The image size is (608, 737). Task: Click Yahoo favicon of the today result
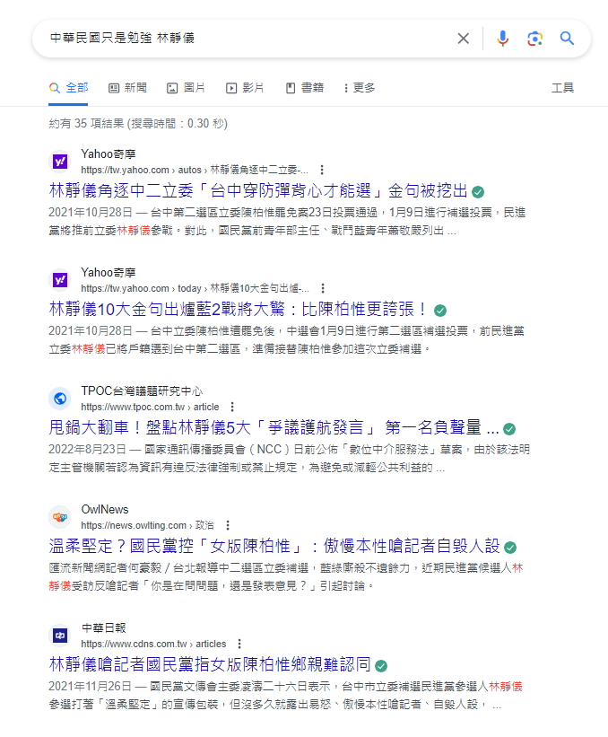point(60,280)
